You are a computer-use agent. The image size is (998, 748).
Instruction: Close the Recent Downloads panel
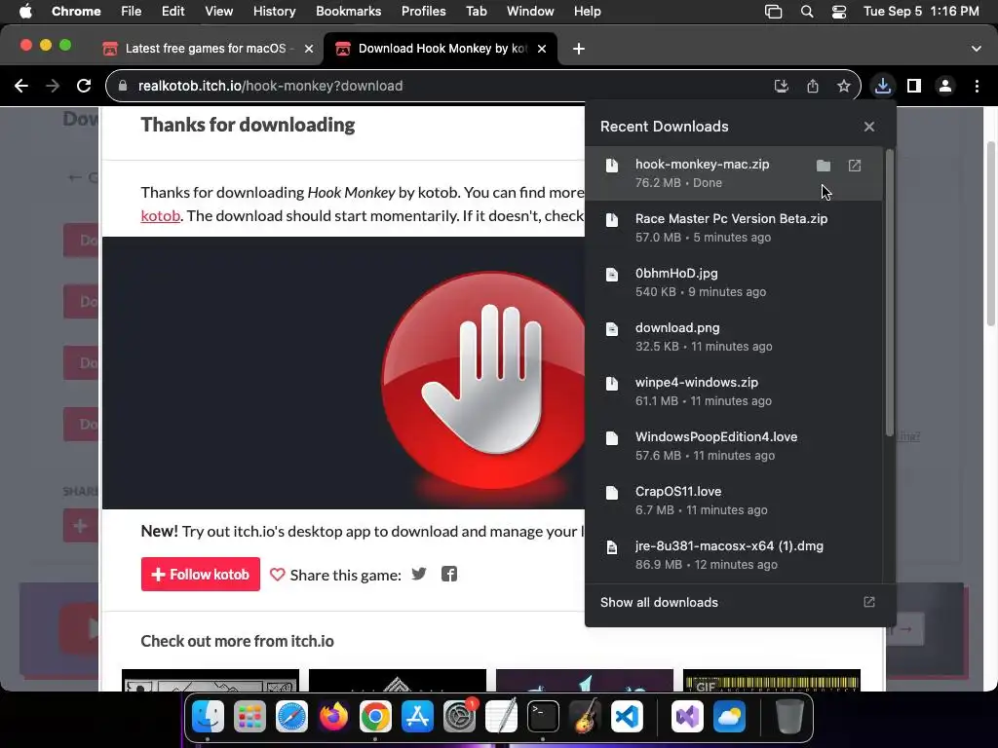(868, 127)
